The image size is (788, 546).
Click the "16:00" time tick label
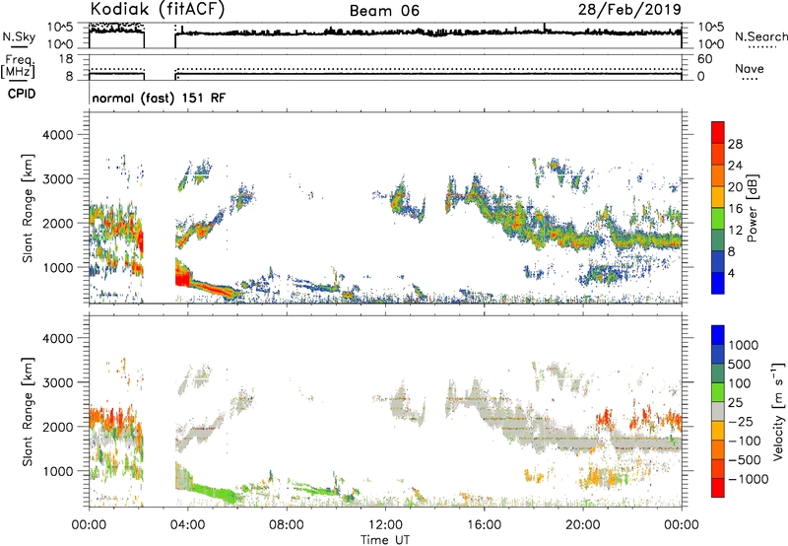point(484,525)
